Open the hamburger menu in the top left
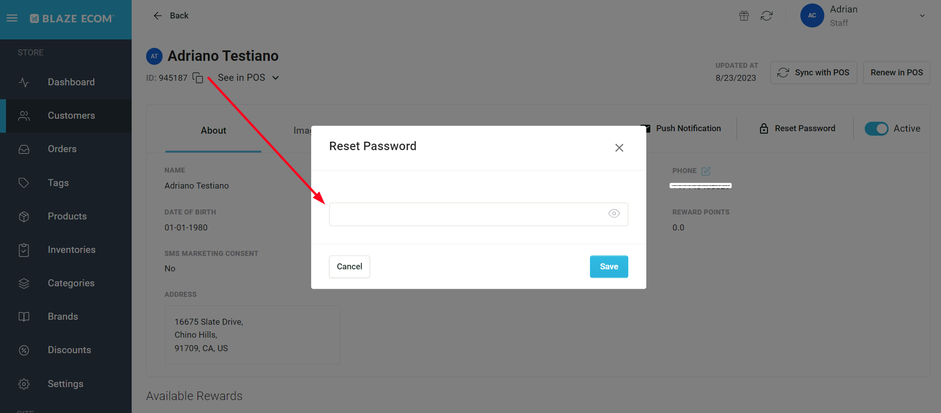This screenshot has width=941, height=413. [12, 18]
